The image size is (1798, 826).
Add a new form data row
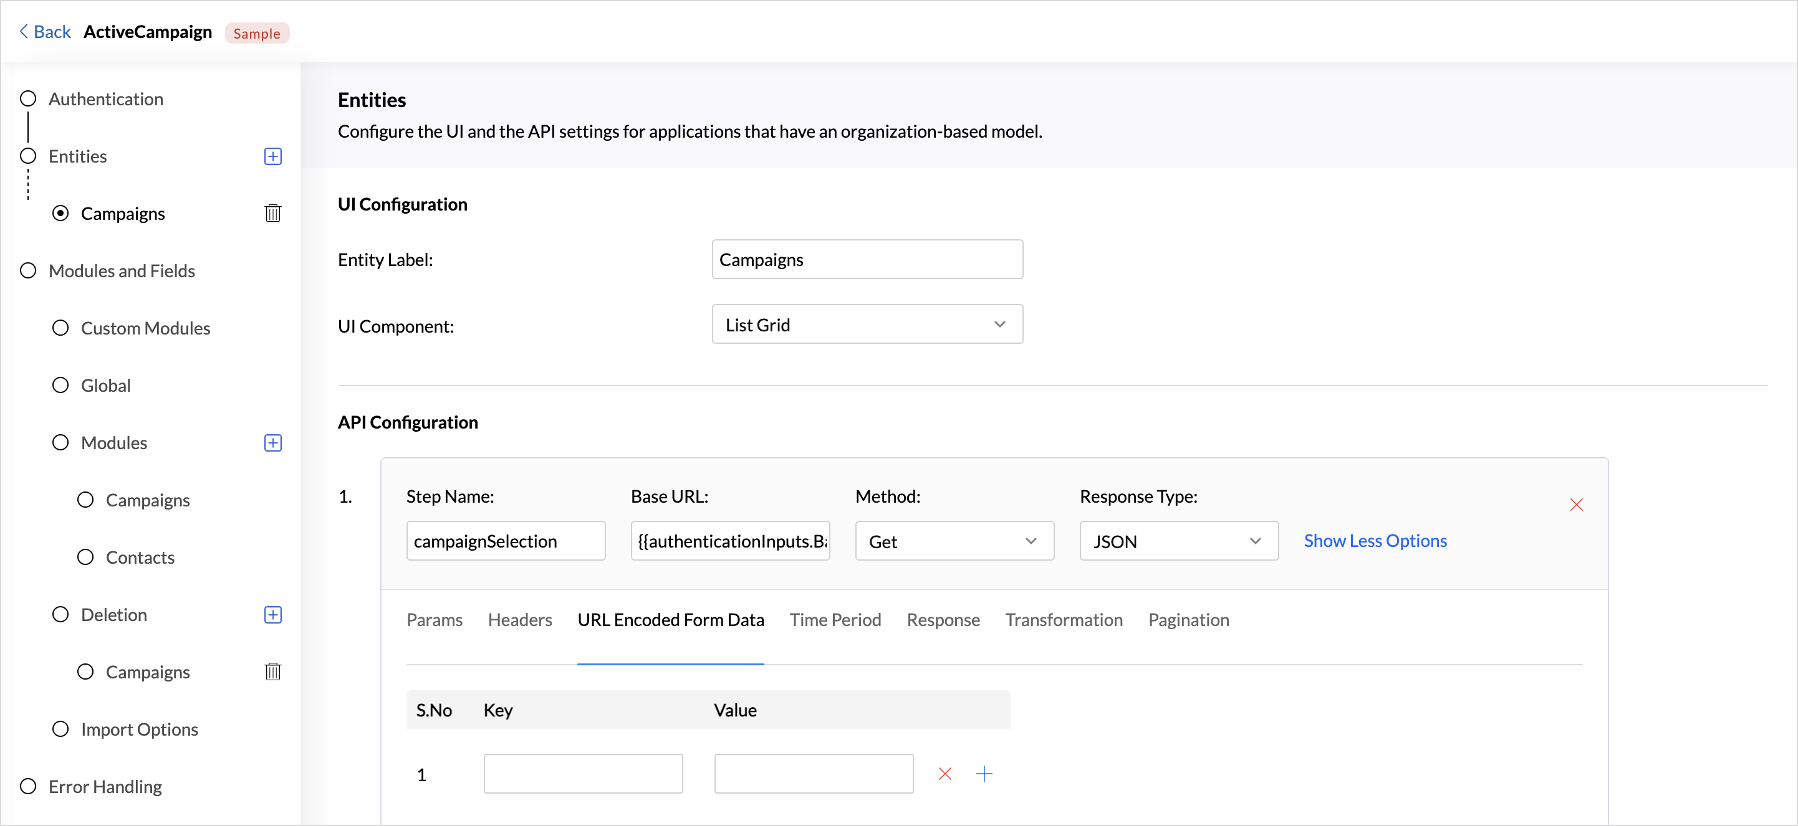[984, 774]
